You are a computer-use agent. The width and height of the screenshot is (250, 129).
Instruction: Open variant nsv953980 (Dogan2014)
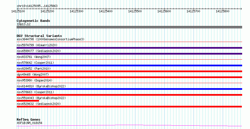click(35, 80)
